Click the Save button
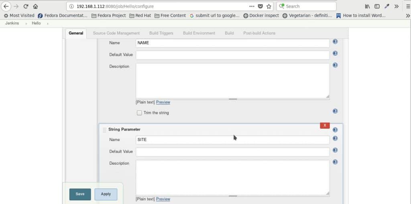Viewport: 411px width, 204px height. click(x=80, y=194)
